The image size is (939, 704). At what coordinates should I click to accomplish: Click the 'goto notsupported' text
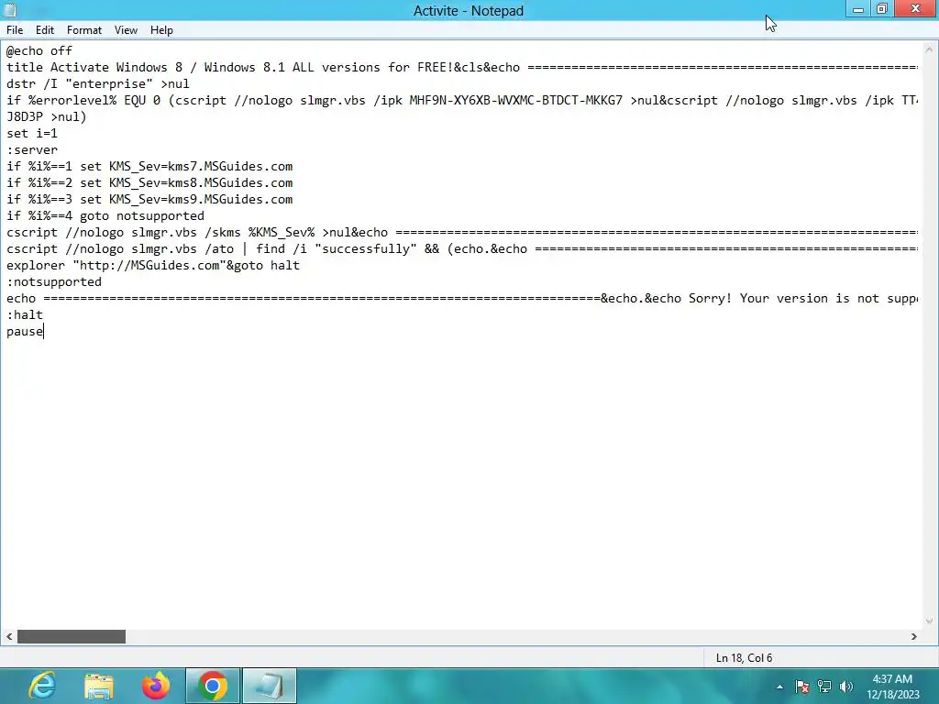click(x=142, y=216)
